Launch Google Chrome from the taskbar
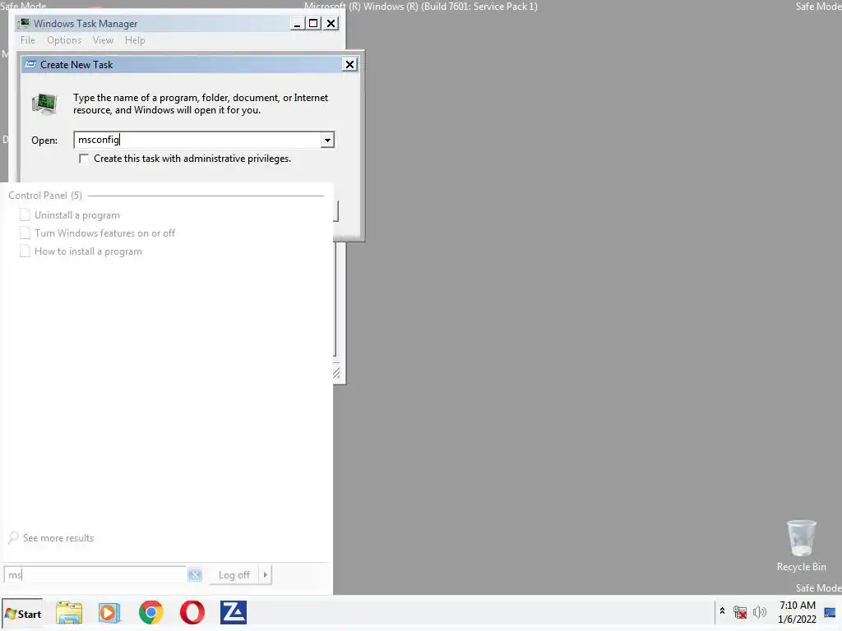842x631 pixels. [151, 613]
